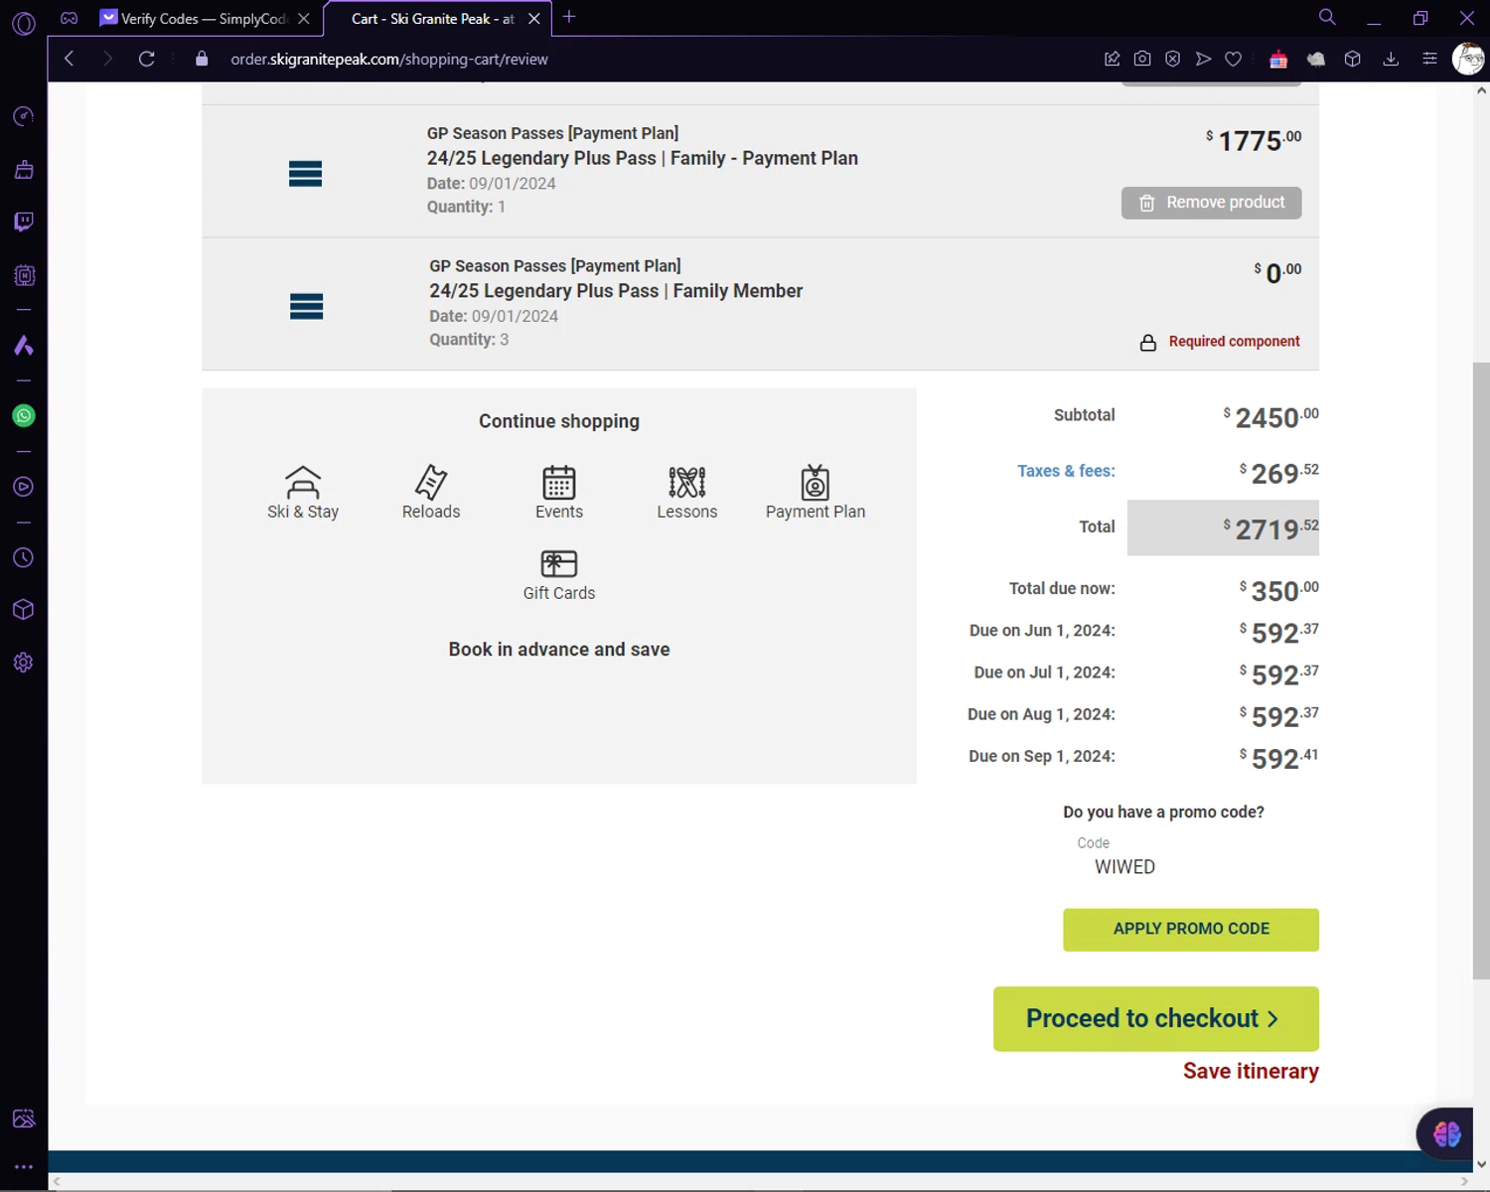Click the Events calendar icon
This screenshot has height=1192, width=1490.
559,483
